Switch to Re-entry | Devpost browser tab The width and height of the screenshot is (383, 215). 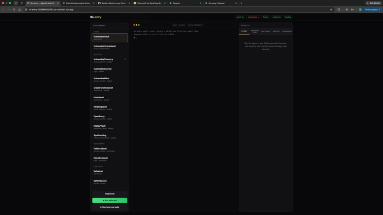[221, 3]
